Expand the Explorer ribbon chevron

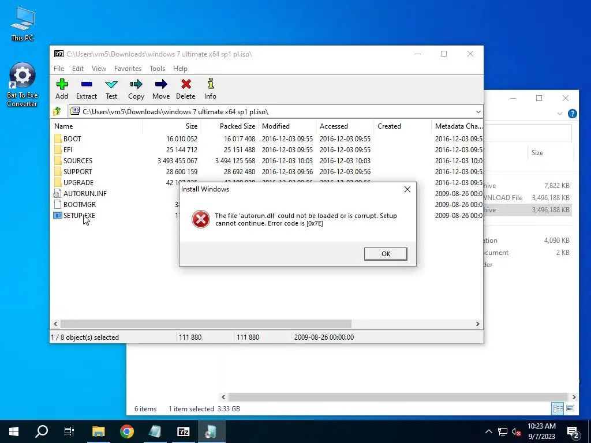(x=560, y=114)
